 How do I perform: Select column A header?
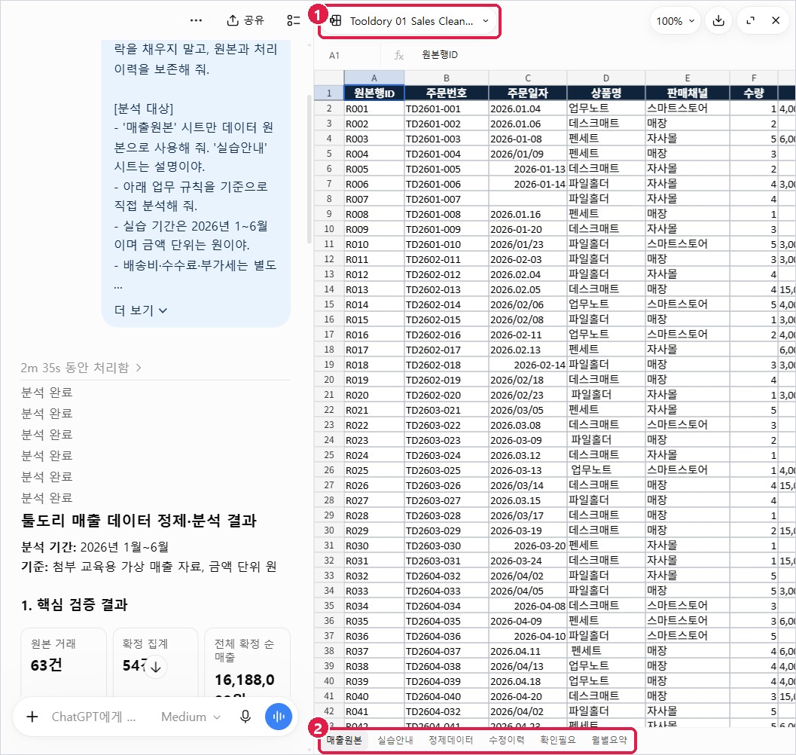pyautogui.click(x=374, y=78)
